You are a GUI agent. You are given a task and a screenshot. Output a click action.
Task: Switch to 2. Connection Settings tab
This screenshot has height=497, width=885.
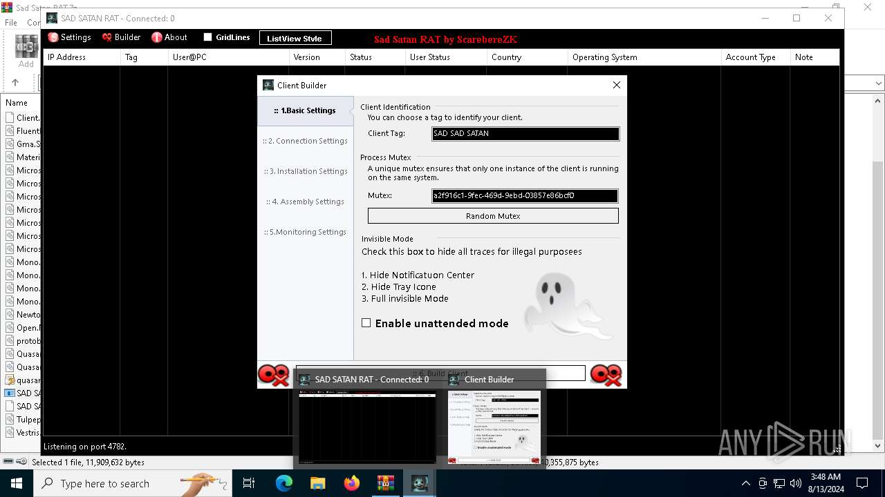tap(305, 141)
